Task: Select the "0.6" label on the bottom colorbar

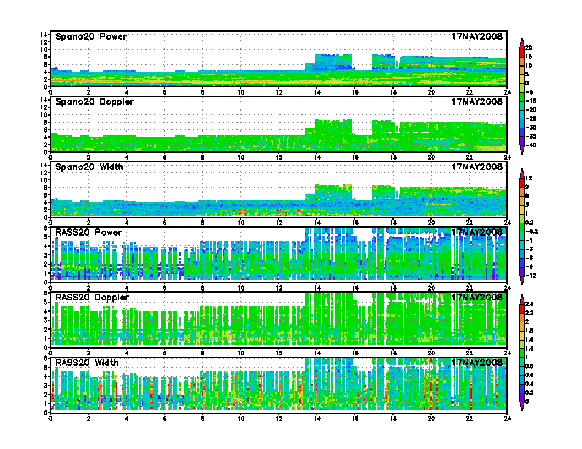Action: [x=529, y=375]
